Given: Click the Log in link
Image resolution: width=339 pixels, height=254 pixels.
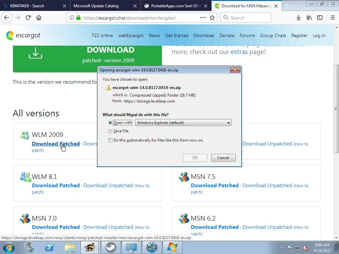Looking at the screenshot, I should pos(319,35).
